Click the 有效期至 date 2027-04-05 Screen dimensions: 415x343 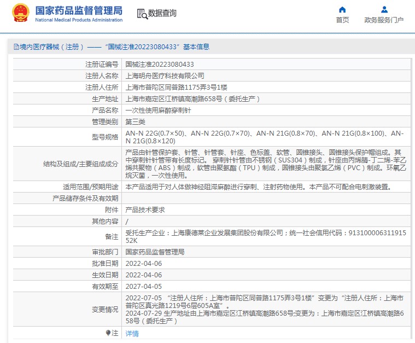[x=144, y=286]
